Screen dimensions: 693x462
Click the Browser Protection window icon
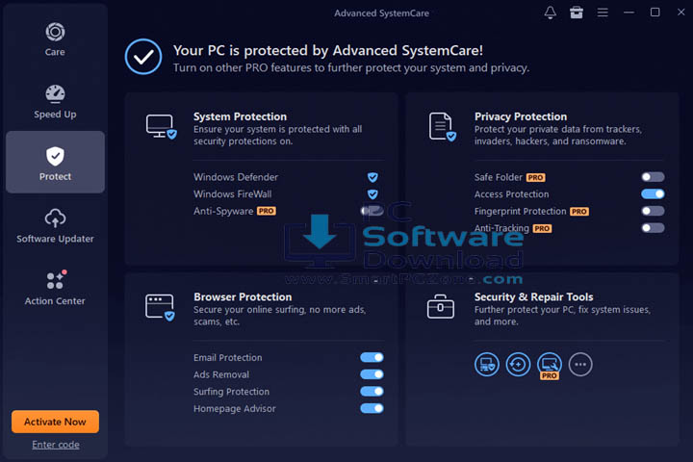tap(160, 307)
